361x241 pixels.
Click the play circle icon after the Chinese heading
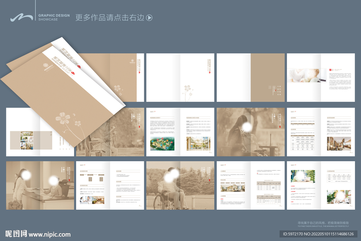[149, 18]
